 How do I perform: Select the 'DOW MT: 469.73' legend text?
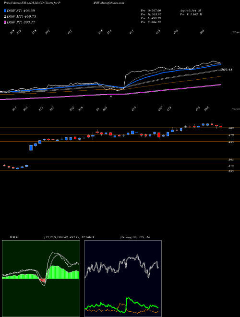pos(21,17)
